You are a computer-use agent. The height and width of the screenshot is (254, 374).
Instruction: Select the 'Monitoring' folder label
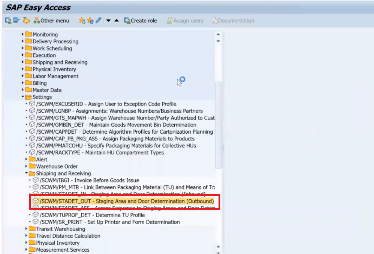[45, 35]
